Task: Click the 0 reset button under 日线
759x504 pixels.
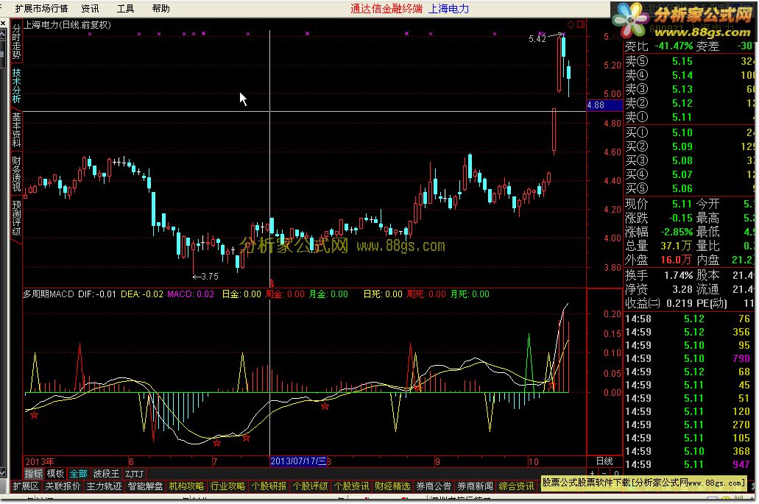Action: 615,472
